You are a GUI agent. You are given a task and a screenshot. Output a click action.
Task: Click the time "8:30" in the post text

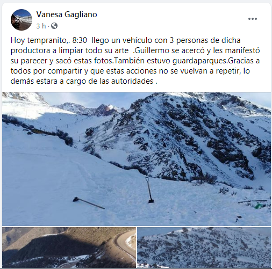click(80, 40)
